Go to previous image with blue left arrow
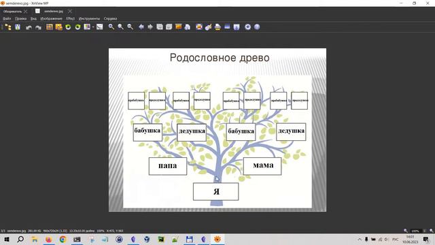435x245 pixels. point(141,27)
